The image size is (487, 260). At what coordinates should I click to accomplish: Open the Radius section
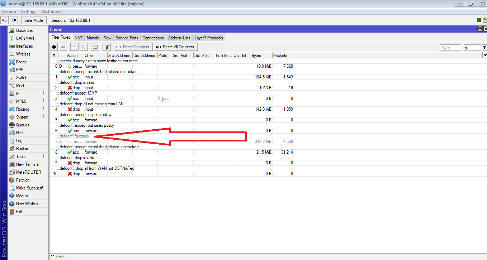tap(22, 149)
